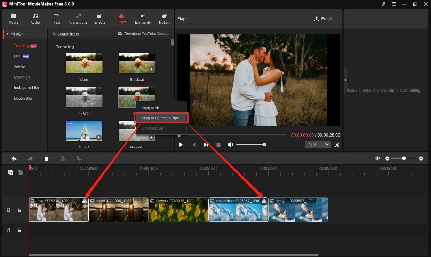Open the Elements tab
This screenshot has width=431, height=257.
pos(143,19)
